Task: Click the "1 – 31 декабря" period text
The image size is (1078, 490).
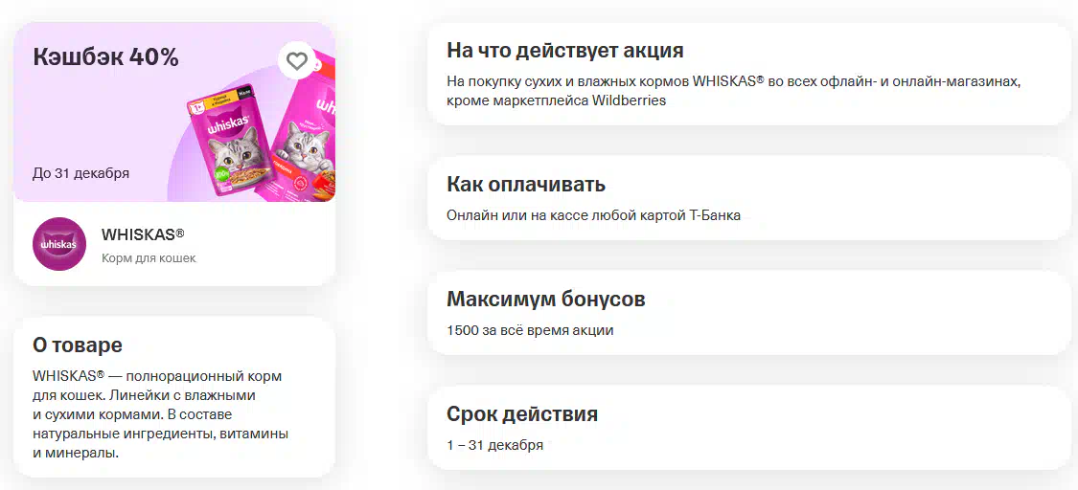Action: 495,445
